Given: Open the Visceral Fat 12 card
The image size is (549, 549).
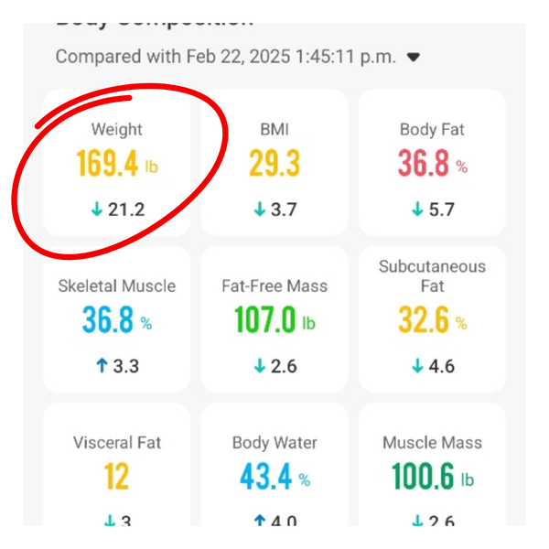Looking at the screenshot, I should (116, 464).
